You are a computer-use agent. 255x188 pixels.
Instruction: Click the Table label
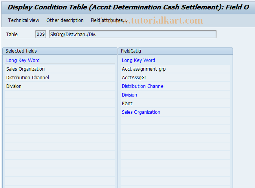point(12,34)
